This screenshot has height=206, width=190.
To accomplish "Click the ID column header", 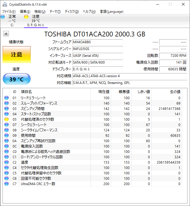I will [15, 92].
